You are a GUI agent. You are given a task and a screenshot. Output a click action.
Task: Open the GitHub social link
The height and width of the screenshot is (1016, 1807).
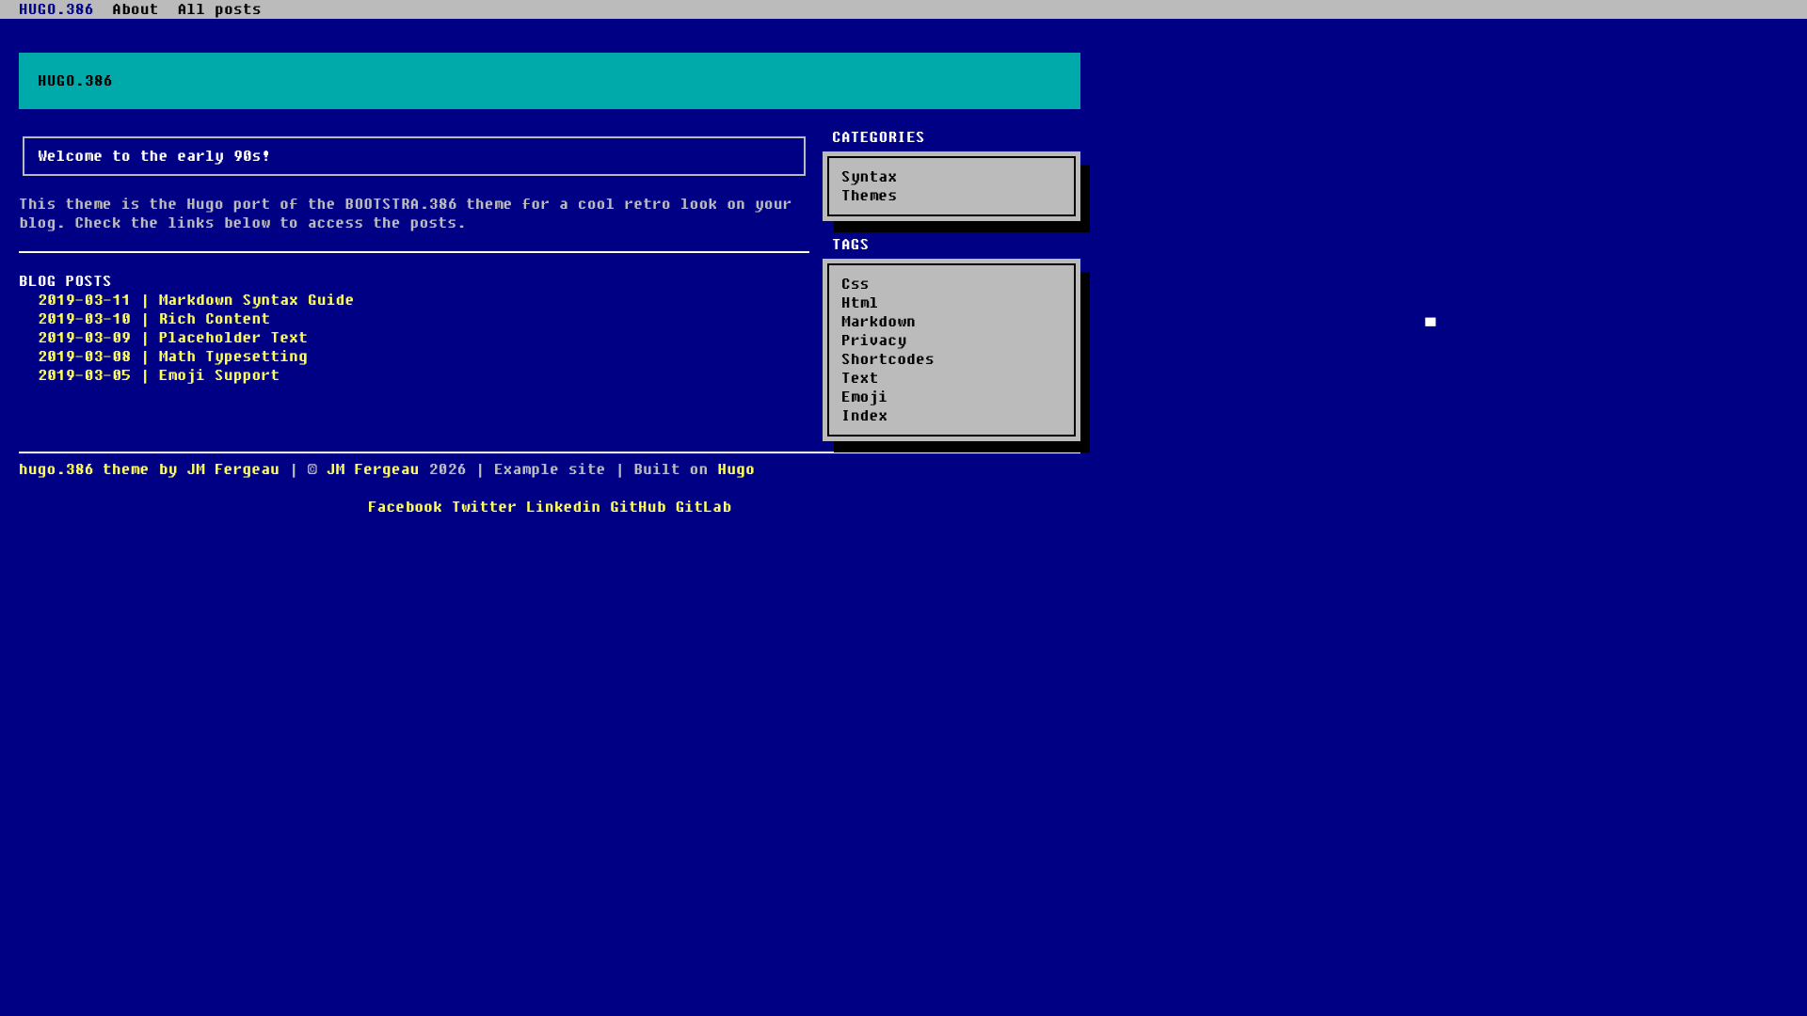point(638,507)
